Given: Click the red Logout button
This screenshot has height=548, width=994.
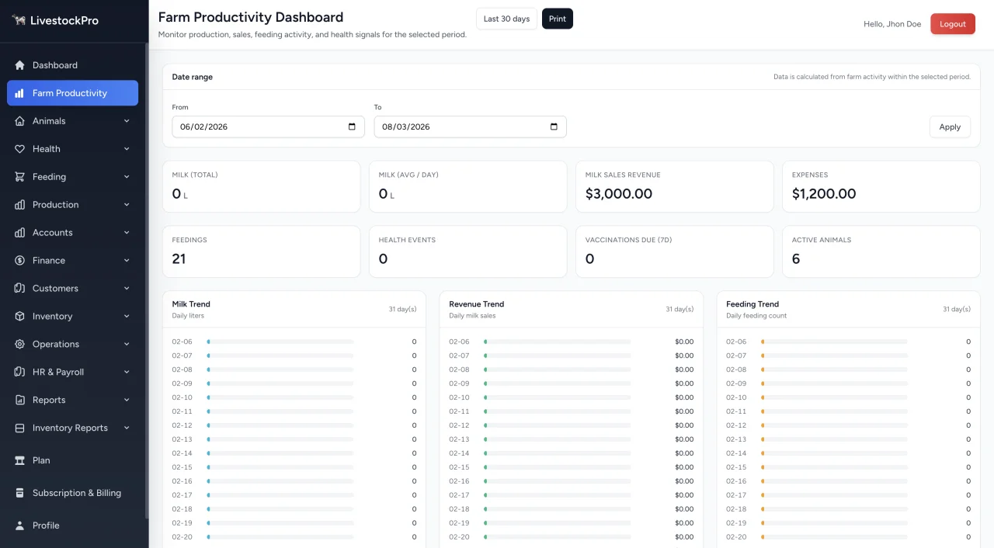Looking at the screenshot, I should coord(953,24).
